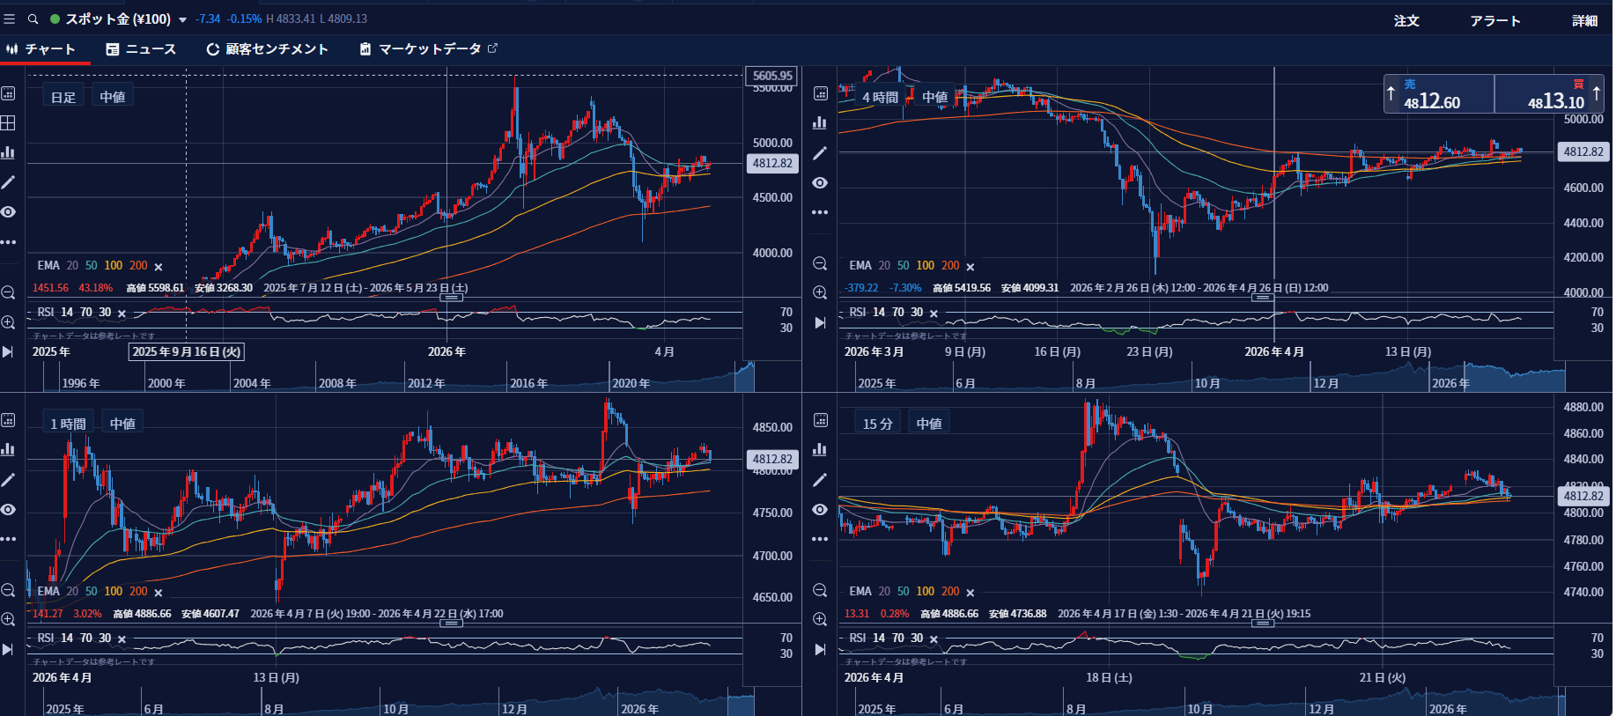
Task: Click the sell price 4812.60 button
Action: 1439,94
